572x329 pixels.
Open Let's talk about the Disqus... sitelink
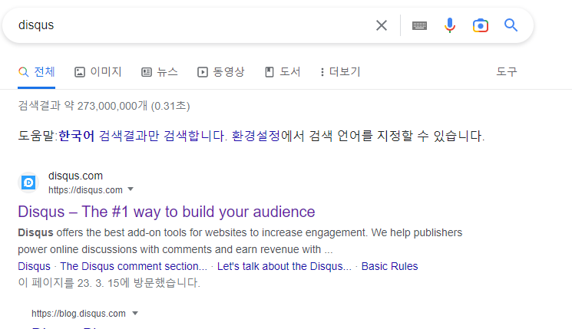pyautogui.click(x=284, y=266)
